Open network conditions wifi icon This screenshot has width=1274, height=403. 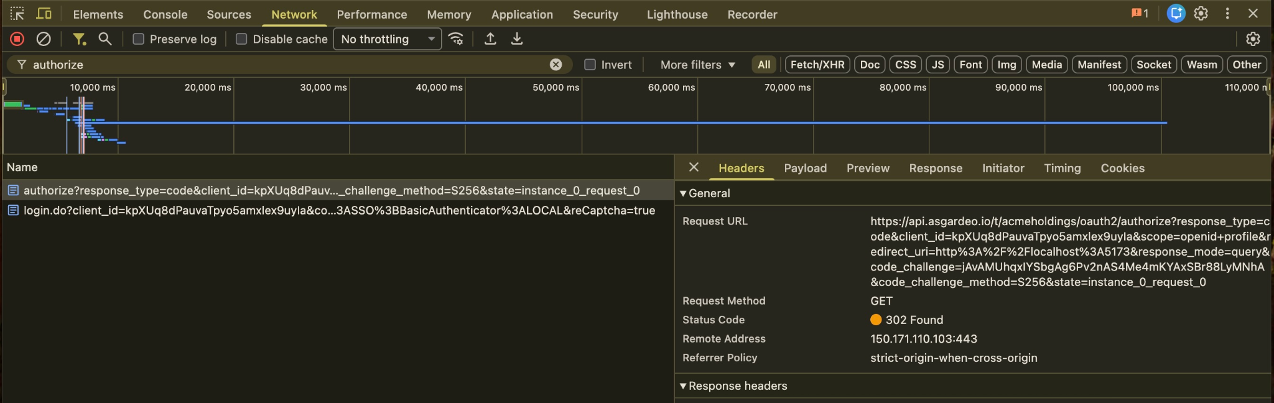(x=456, y=39)
